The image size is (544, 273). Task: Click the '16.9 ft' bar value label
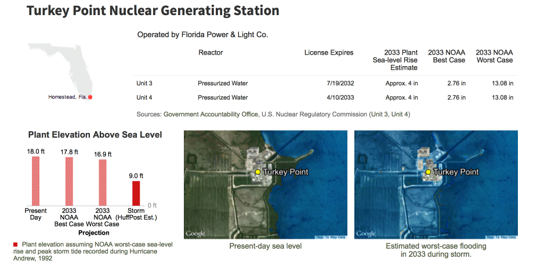click(103, 154)
